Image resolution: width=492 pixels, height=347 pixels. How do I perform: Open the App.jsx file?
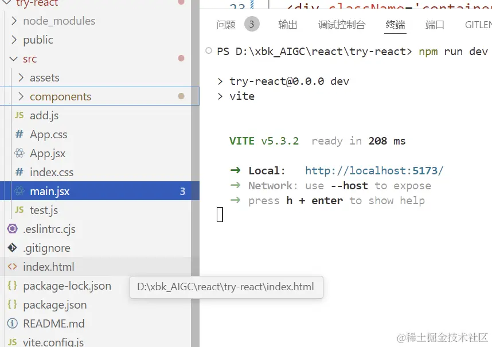click(48, 153)
